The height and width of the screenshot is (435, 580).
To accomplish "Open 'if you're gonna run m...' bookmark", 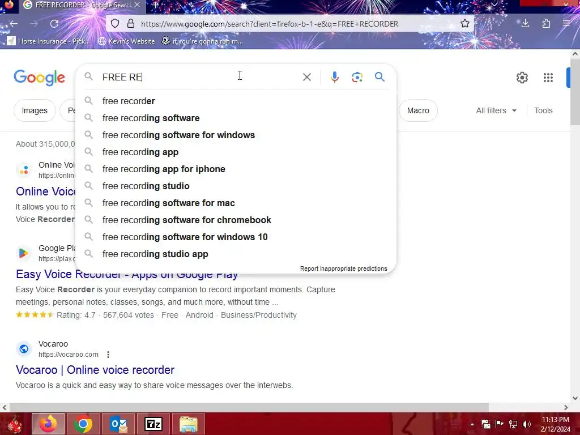I will coord(203,41).
